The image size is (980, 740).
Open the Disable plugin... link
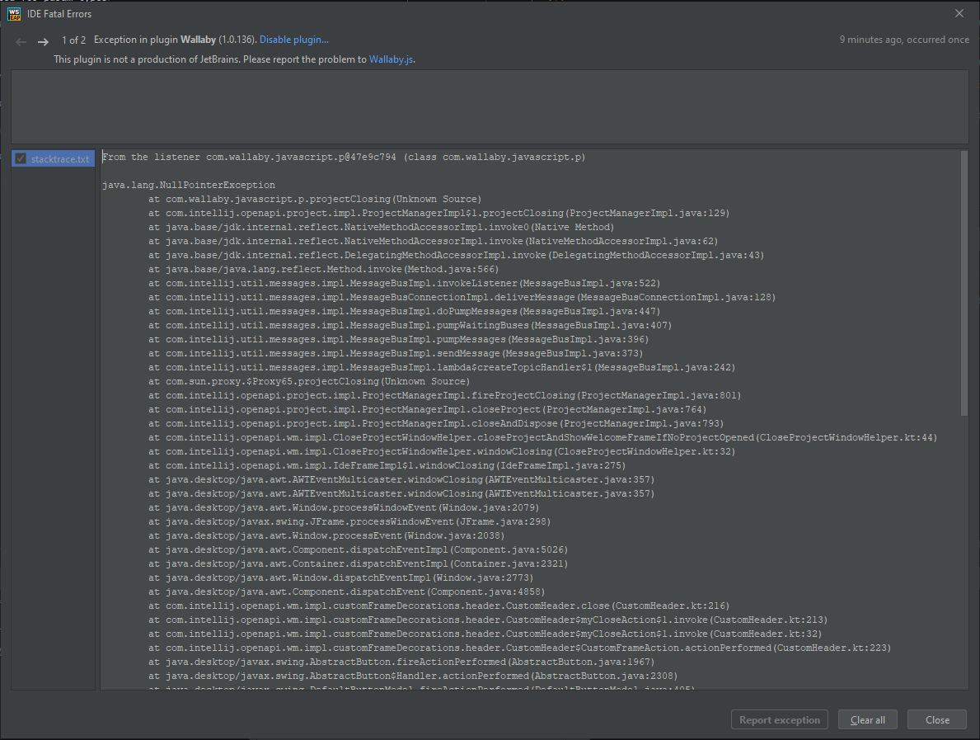(x=293, y=40)
